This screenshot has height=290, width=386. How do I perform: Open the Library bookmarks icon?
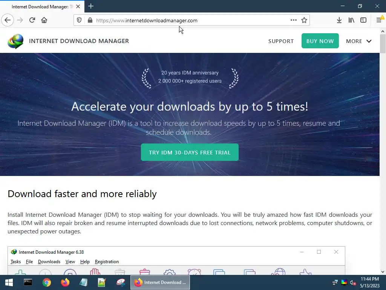tap(351, 20)
